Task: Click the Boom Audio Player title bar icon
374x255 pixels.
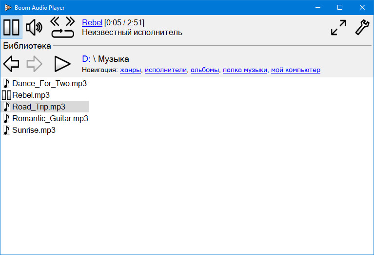Action: (8, 8)
